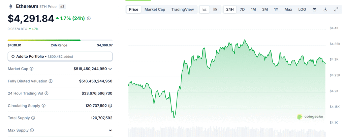Image resolution: width=345 pixels, height=137 pixels.
Task: Expand chart to fullscreen
Action: click(x=336, y=9)
